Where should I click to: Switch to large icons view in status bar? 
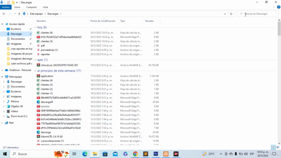(278, 147)
